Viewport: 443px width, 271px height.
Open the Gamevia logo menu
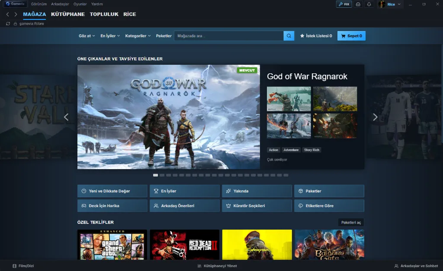click(15, 4)
